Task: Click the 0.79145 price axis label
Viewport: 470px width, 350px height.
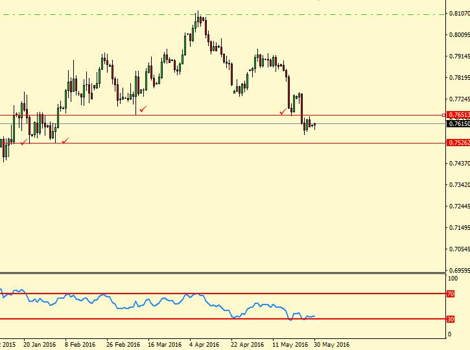Action: 459,56
